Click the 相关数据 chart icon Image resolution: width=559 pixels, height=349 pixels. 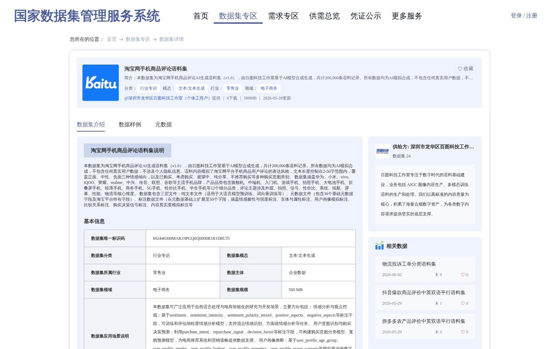[379, 246]
